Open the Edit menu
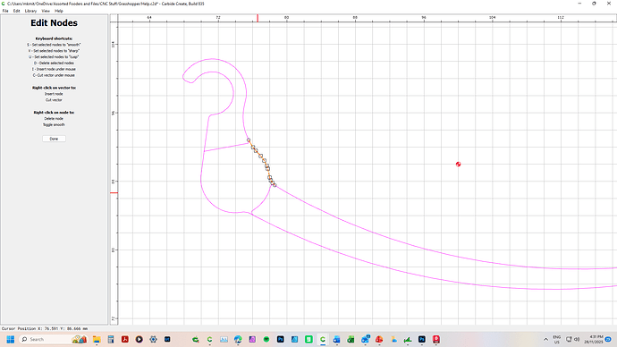 tap(16, 11)
